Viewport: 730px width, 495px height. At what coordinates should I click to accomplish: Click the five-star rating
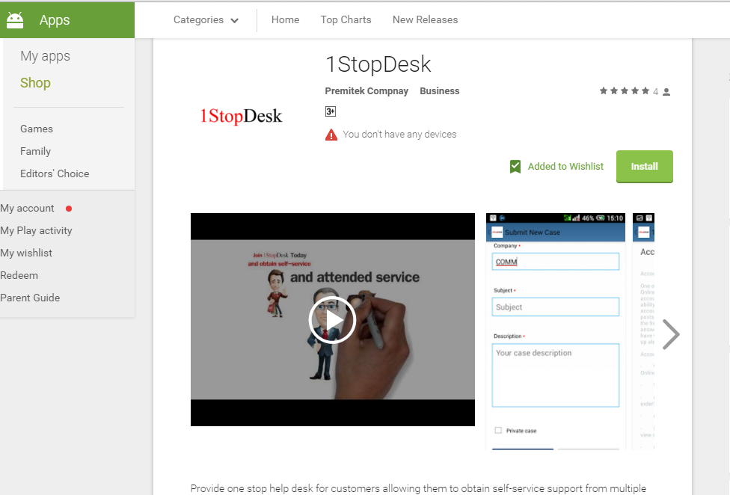click(x=625, y=90)
